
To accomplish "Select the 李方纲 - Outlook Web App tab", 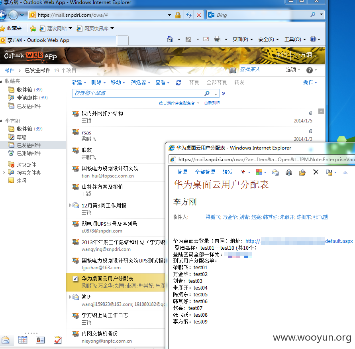I will [x=58, y=40].
